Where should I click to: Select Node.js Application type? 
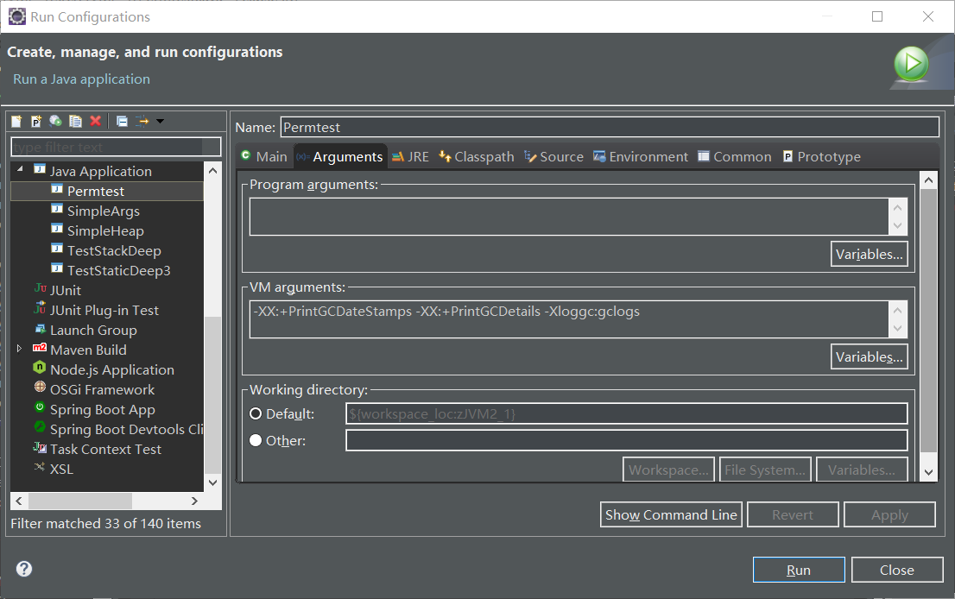112,369
